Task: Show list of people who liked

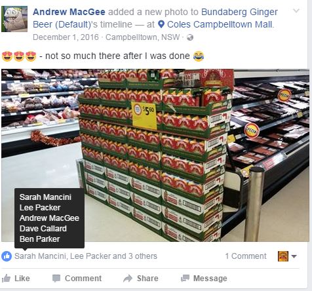Action: pyautogui.click(x=86, y=256)
